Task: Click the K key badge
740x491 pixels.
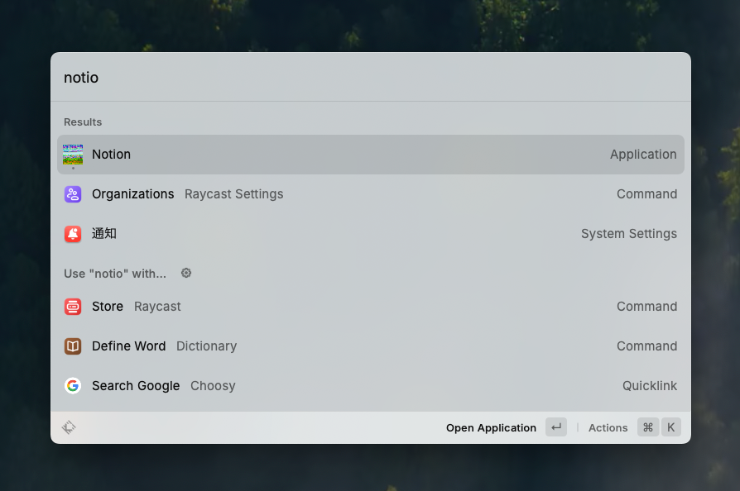Action: pyautogui.click(x=670, y=427)
